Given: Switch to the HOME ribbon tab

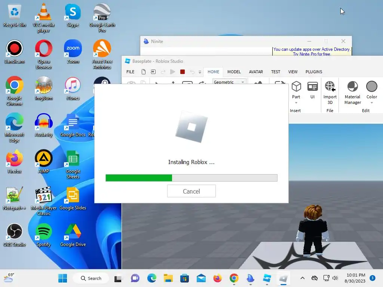Looking at the screenshot, I should (213, 72).
